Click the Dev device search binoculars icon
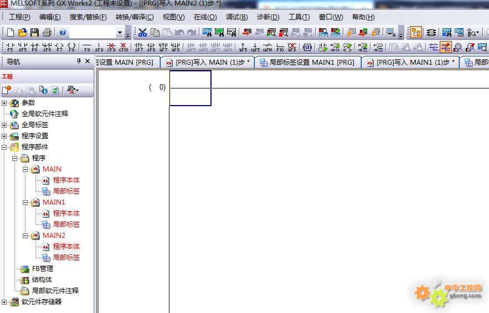489x313 pixels. click(x=207, y=33)
